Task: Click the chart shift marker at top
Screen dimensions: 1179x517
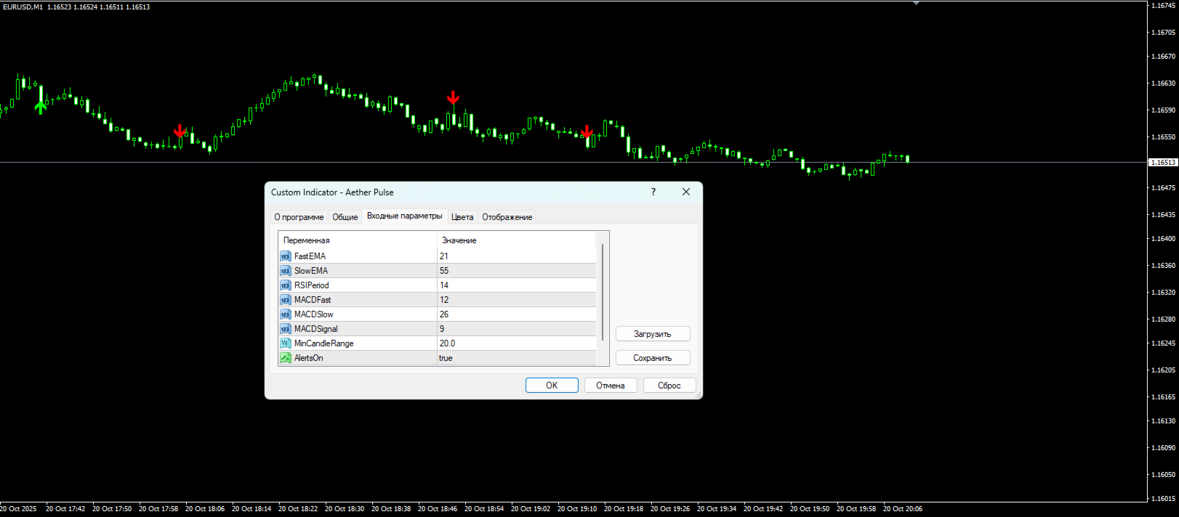Action: [917, 3]
